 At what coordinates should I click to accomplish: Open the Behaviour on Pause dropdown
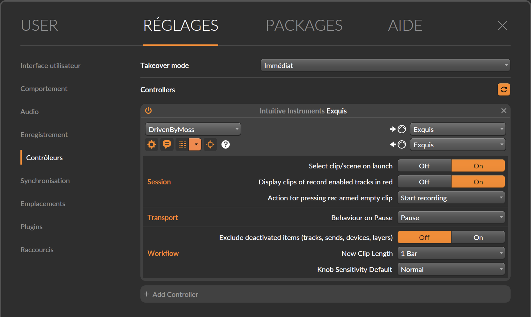point(451,218)
